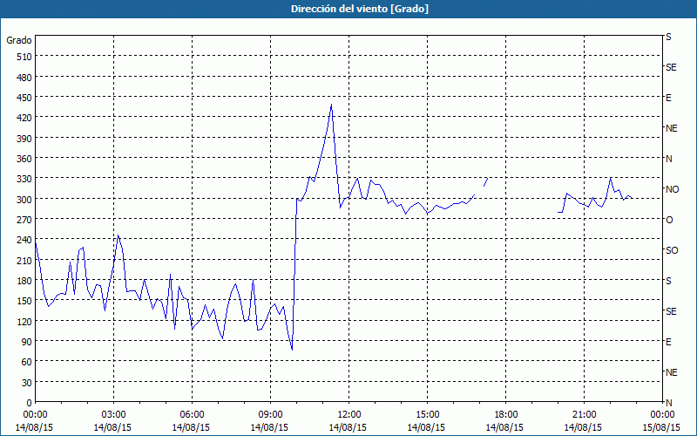Select the 15/08/15 date label
The width and height of the screenshot is (697, 436).
(662, 427)
